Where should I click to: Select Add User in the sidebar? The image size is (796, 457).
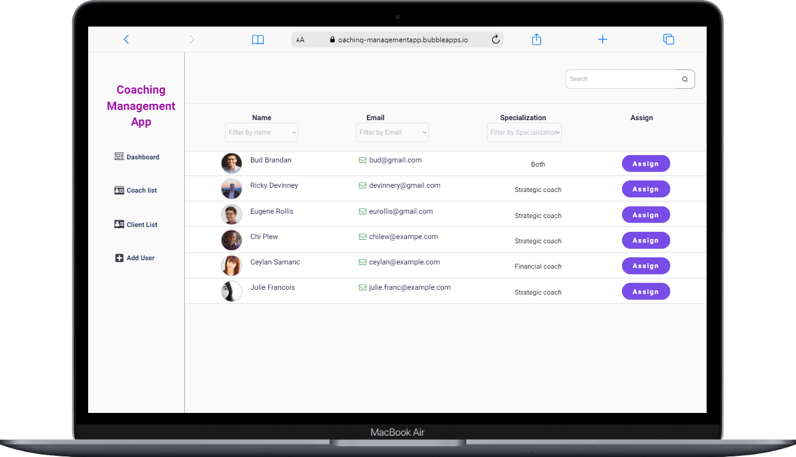tap(135, 258)
